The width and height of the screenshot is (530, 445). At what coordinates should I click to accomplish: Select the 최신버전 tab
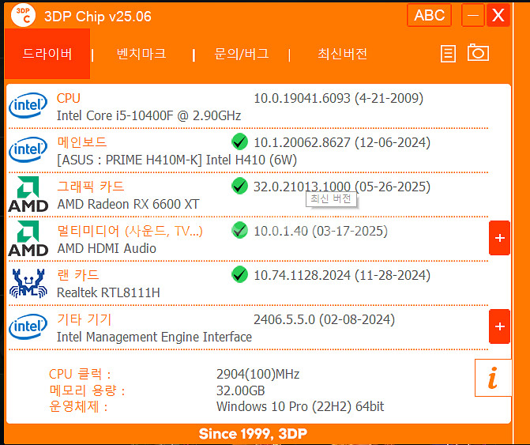pyautogui.click(x=342, y=54)
